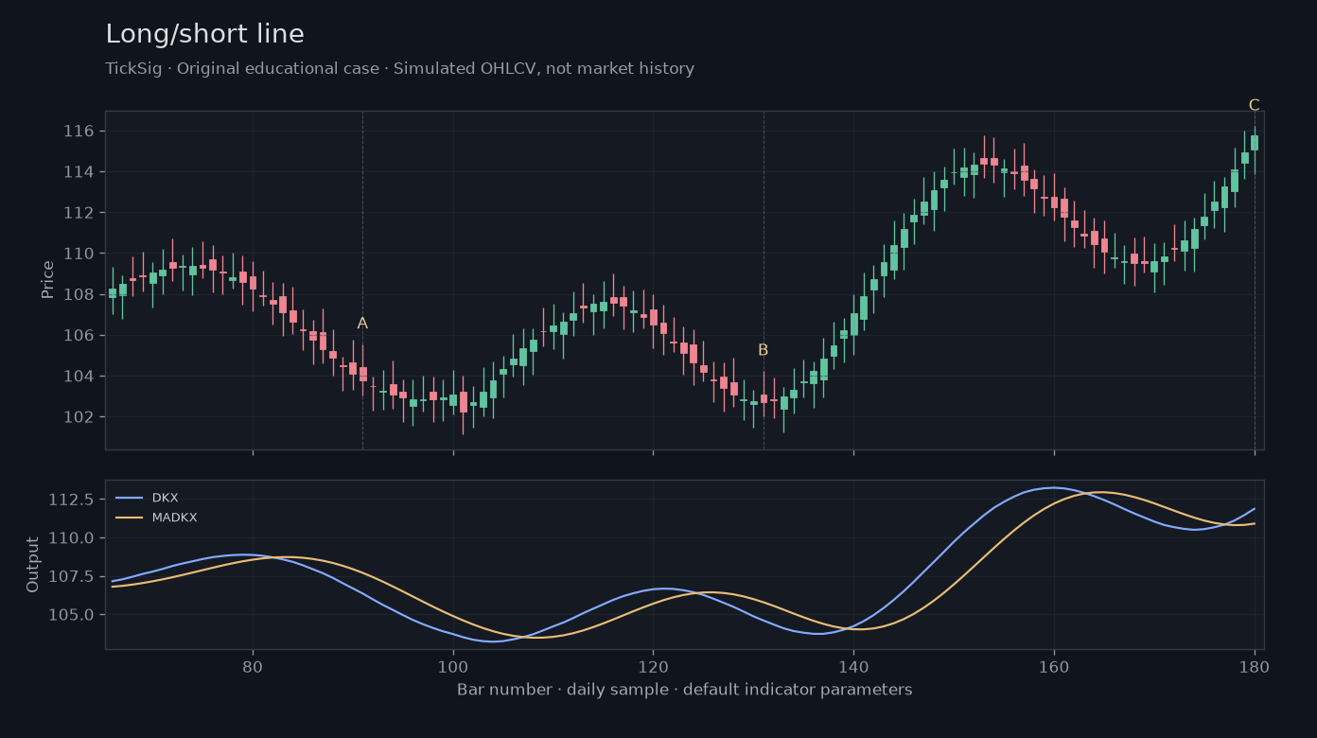Click x-axis bar number 140
Viewport: 1317px width, 738px height.
(853, 665)
